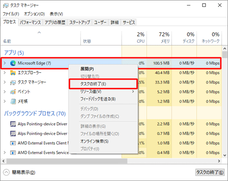
Task: Click the メモ帳 notepad icon
Action: click(13, 101)
